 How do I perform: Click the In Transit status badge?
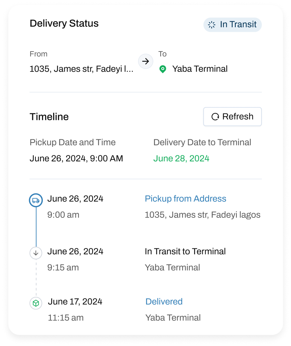coord(232,25)
